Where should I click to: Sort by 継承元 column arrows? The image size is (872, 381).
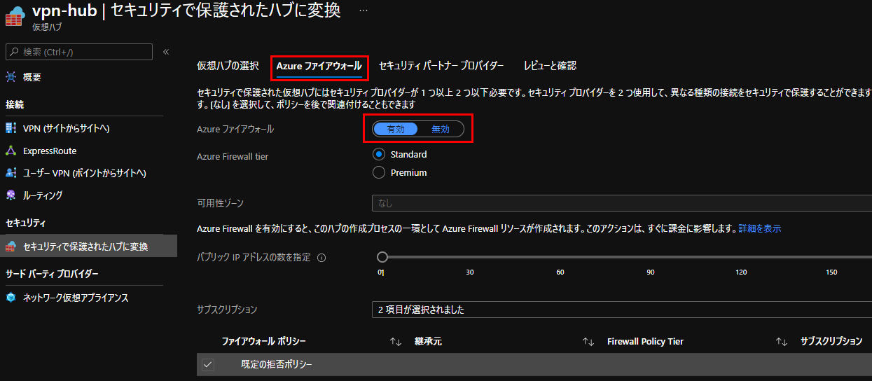point(588,342)
